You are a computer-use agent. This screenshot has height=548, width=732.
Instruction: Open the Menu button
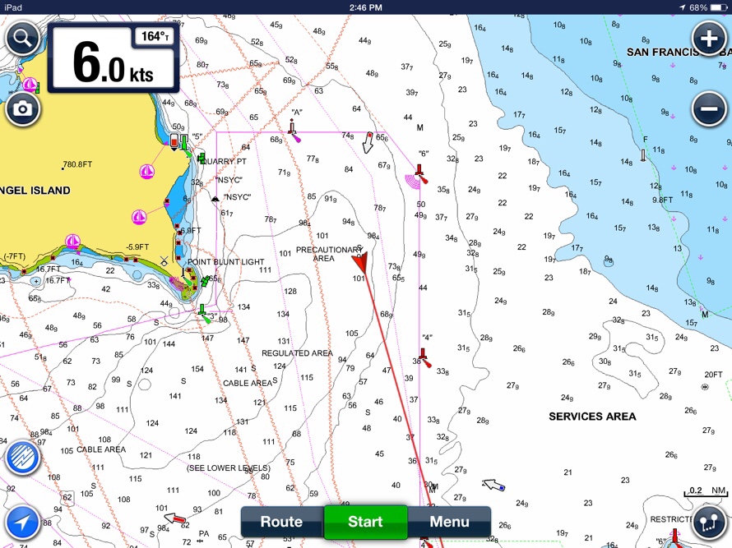tap(449, 522)
